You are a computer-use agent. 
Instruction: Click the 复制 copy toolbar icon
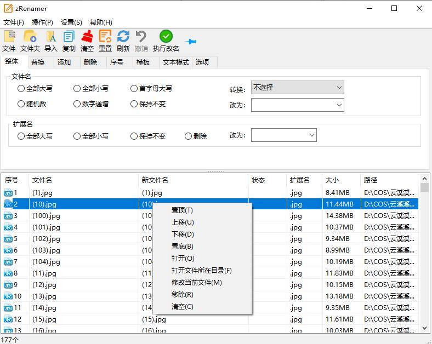[x=69, y=37]
